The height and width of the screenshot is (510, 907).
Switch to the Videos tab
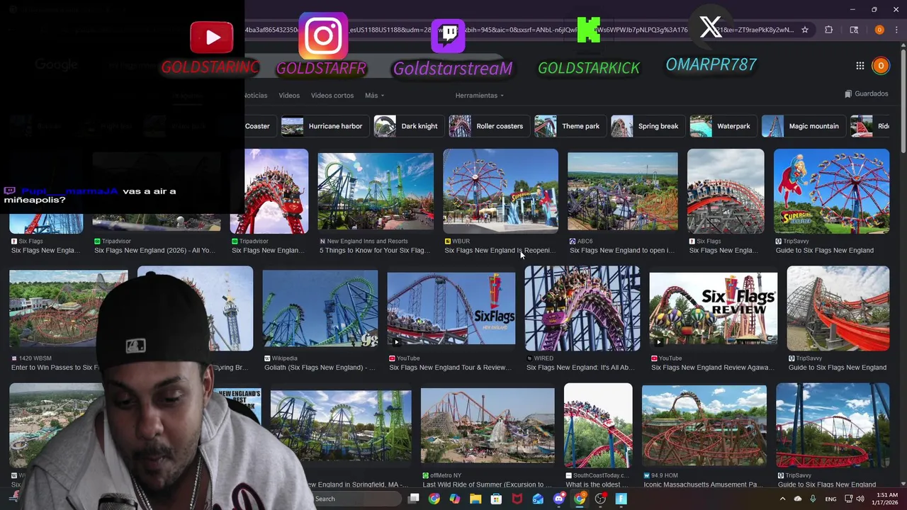(289, 95)
